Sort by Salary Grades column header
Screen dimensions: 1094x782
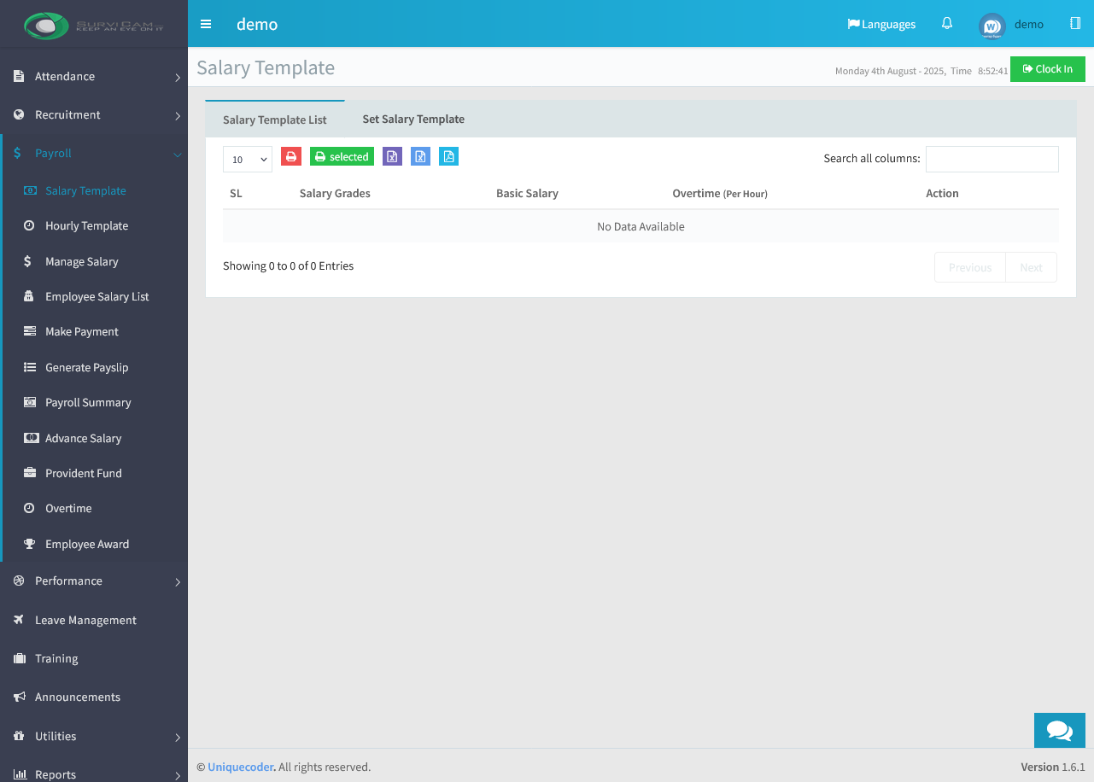335,194
